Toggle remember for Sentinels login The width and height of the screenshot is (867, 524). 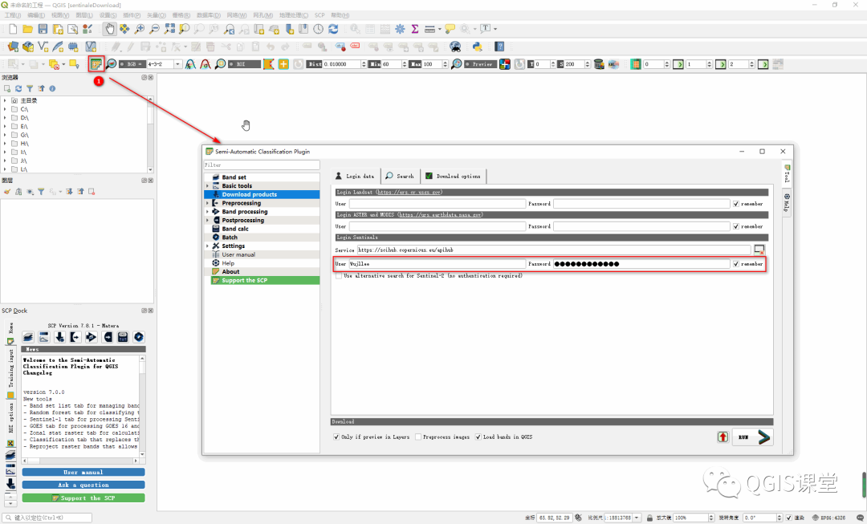click(736, 264)
